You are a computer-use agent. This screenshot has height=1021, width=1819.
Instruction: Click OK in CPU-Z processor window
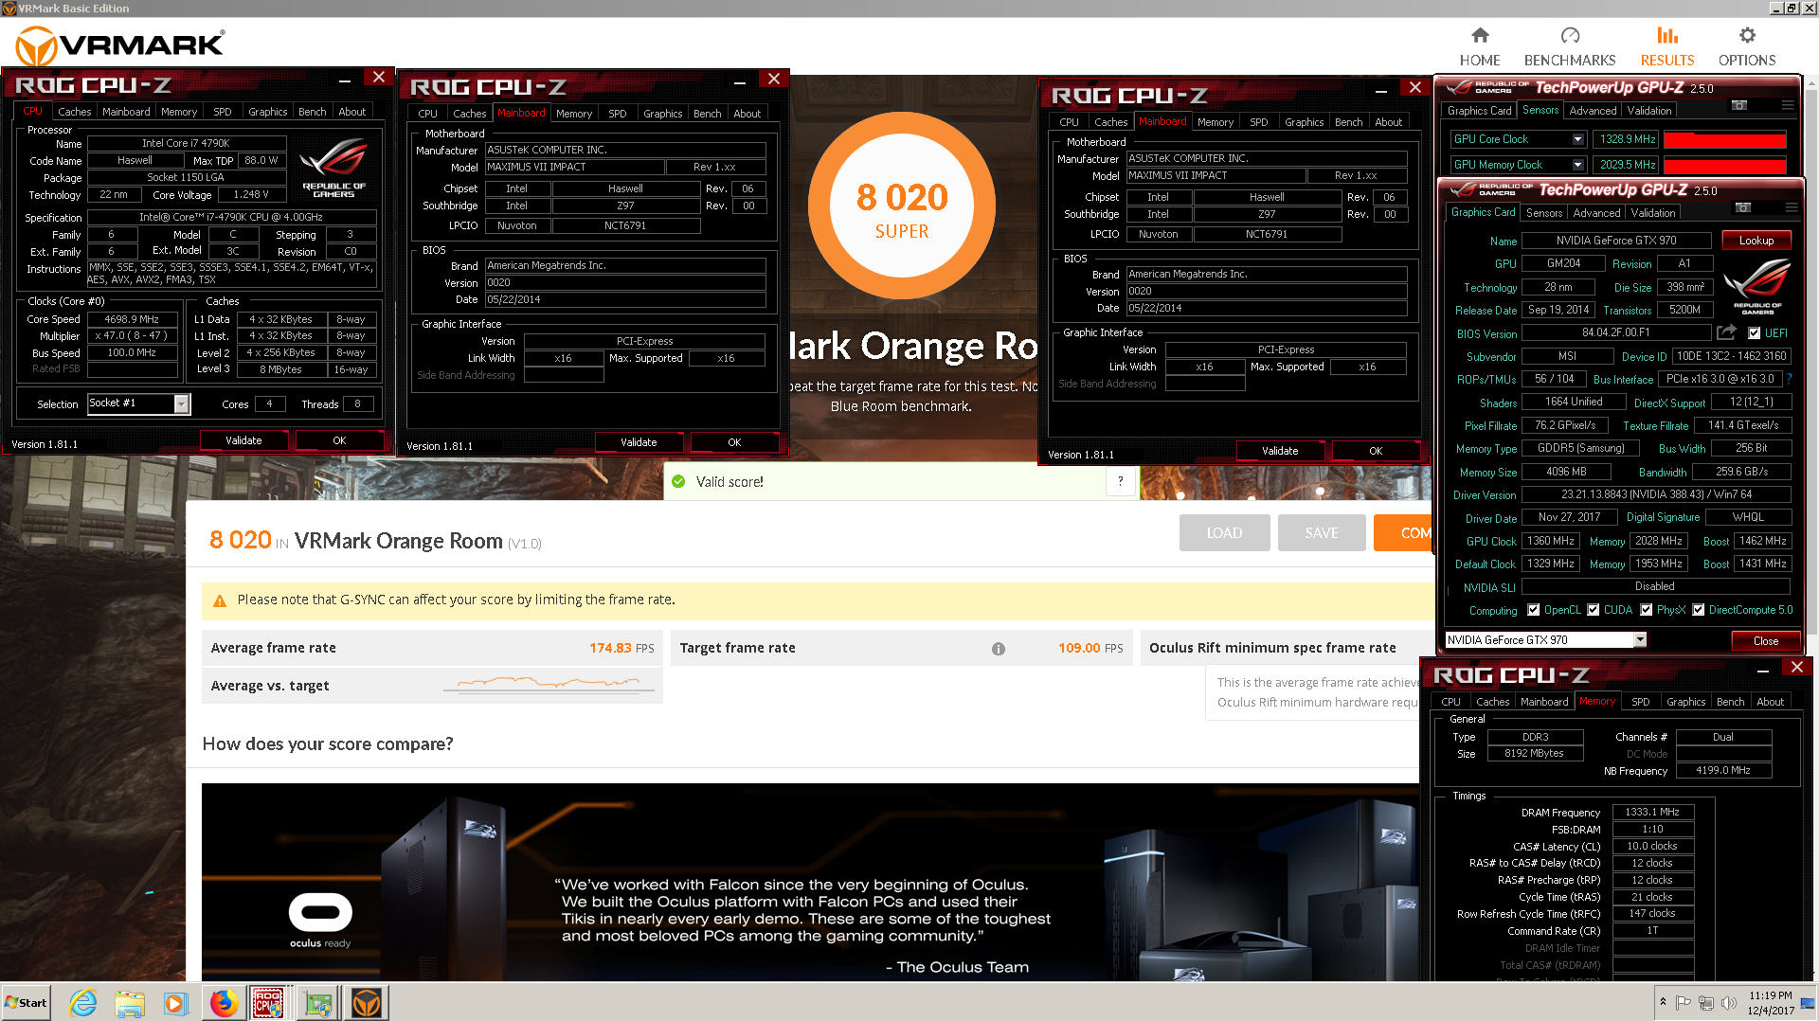tap(339, 440)
